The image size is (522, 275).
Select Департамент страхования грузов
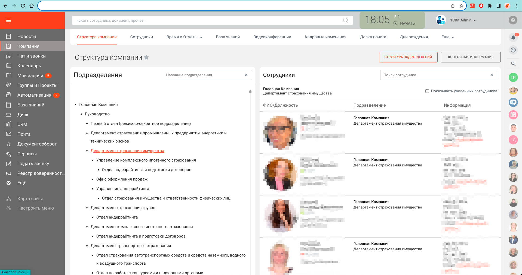123,208
